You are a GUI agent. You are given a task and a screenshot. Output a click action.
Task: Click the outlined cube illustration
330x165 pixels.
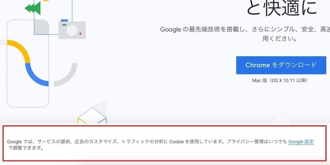pyautogui.click(x=92, y=115)
